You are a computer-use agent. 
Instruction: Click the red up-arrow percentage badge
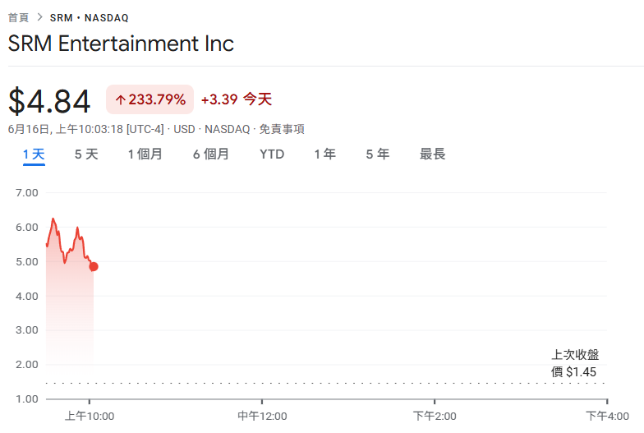149,99
